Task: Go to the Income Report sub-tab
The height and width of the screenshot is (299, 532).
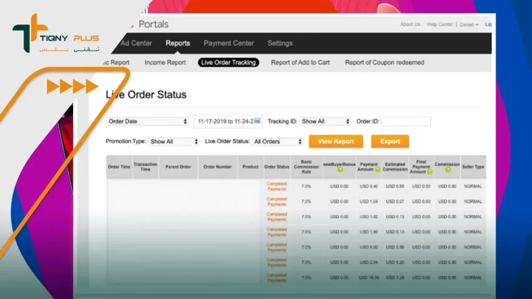Action: click(165, 62)
